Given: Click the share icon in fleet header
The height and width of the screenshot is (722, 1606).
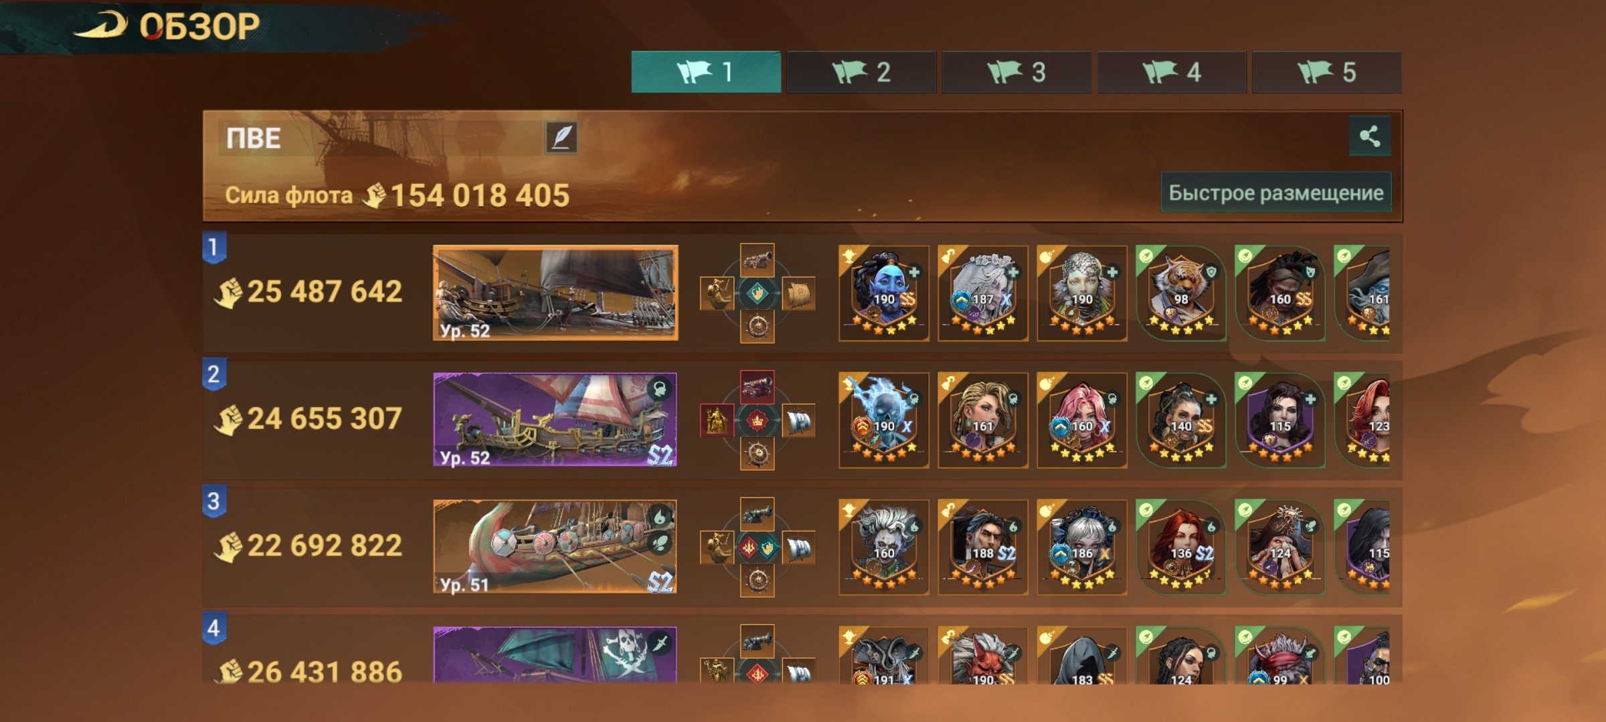Looking at the screenshot, I should pyautogui.click(x=1369, y=136).
